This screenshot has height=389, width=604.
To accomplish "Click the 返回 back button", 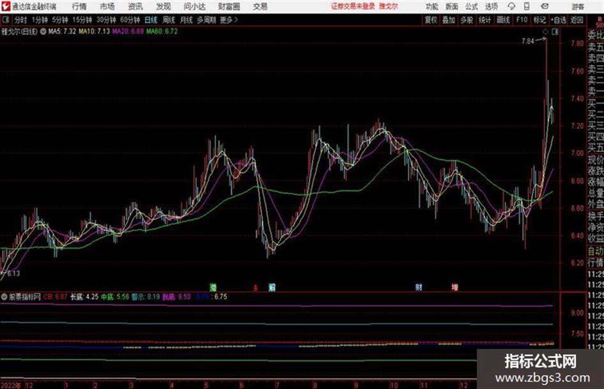I will (x=577, y=20).
